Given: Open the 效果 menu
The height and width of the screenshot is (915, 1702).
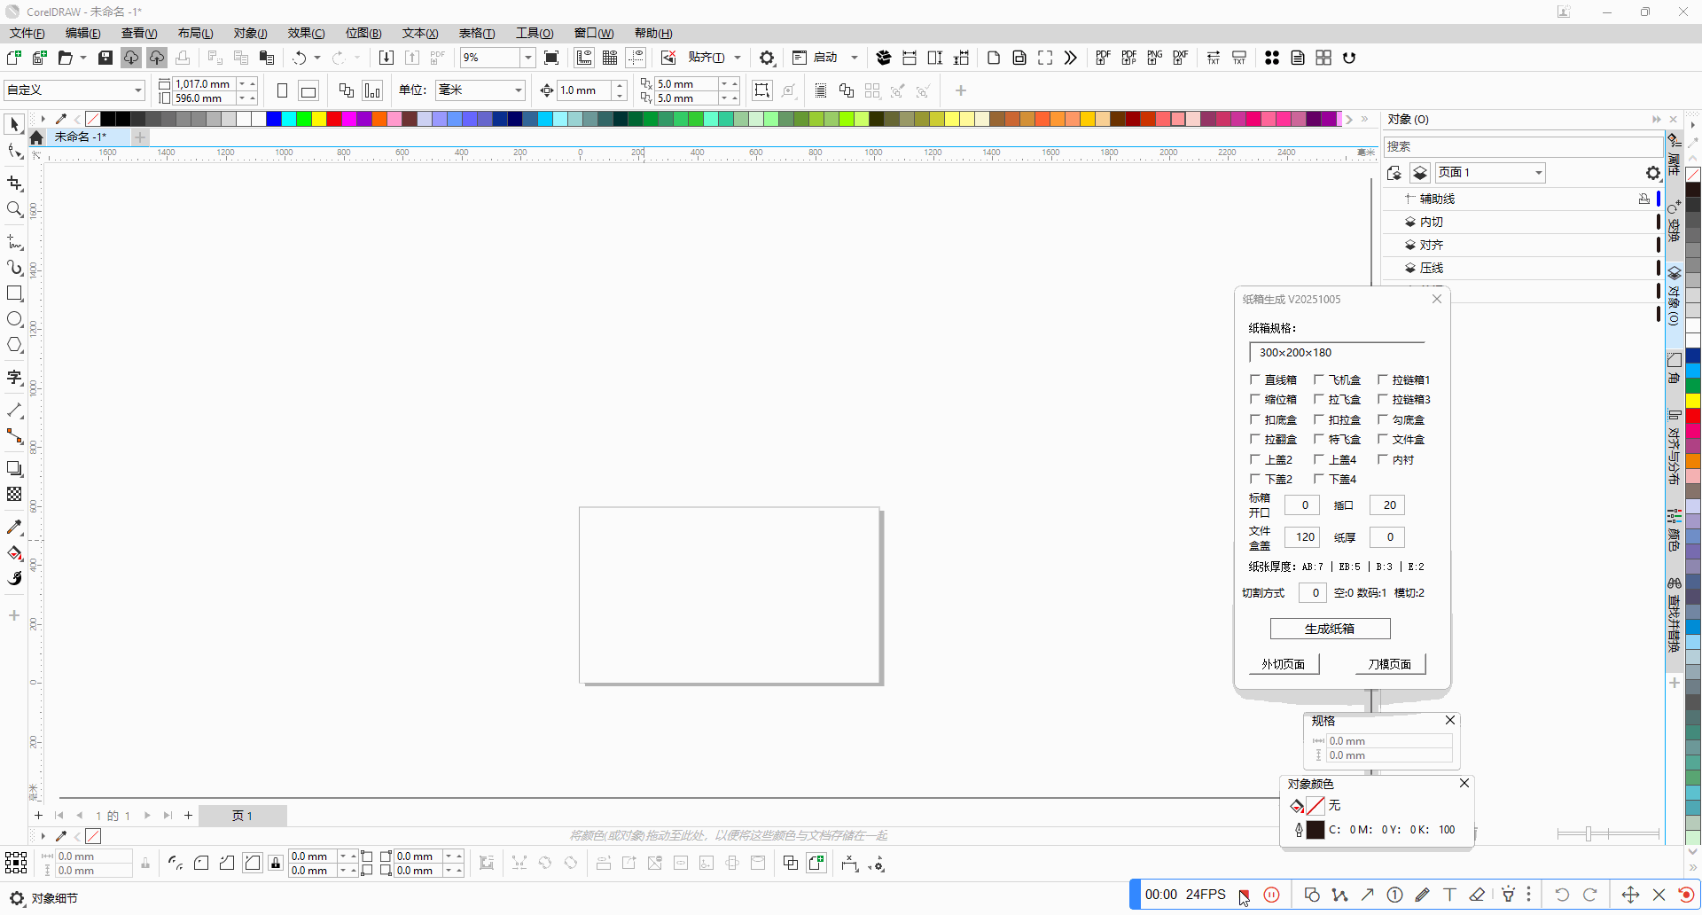Looking at the screenshot, I should tap(306, 33).
